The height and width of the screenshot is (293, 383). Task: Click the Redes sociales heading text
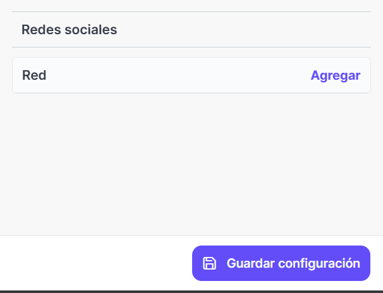[x=69, y=29]
